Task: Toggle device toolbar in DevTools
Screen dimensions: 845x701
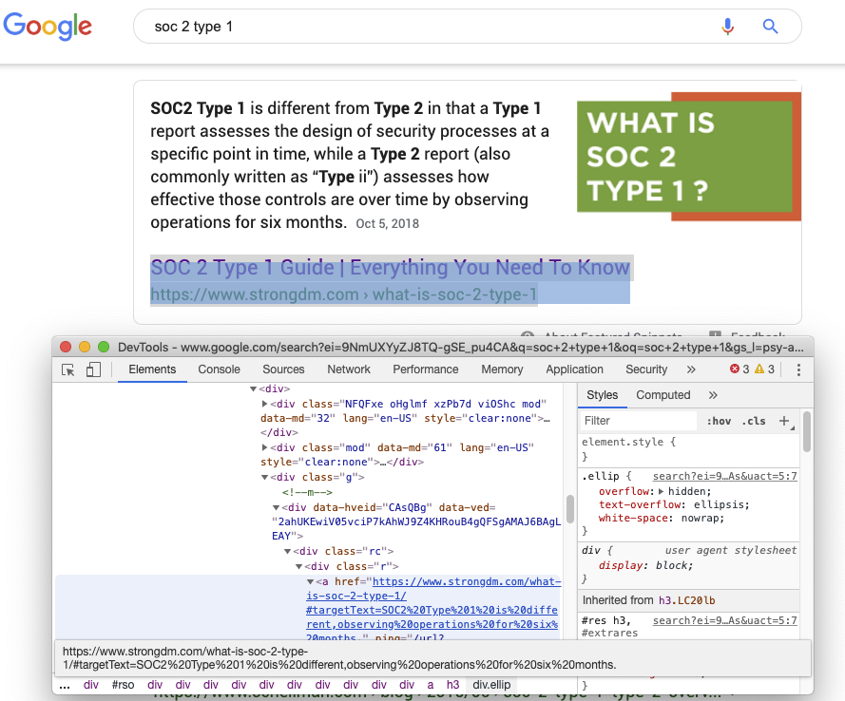Action: pyautogui.click(x=93, y=369)
